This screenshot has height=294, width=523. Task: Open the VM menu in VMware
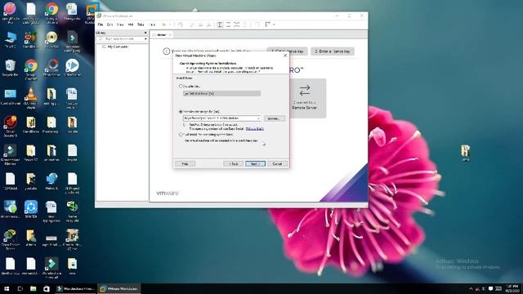(131, 24)
